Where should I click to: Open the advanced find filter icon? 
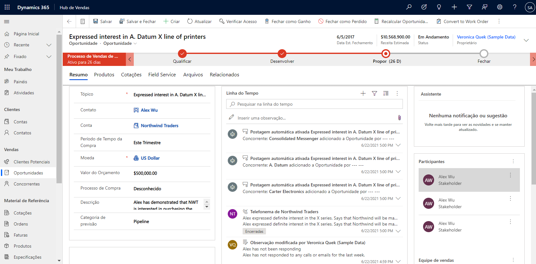(x=469, y=7)
